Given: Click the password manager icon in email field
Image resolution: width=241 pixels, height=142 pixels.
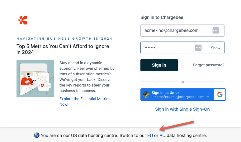Looking at the screenshot, I should point(216,30).
